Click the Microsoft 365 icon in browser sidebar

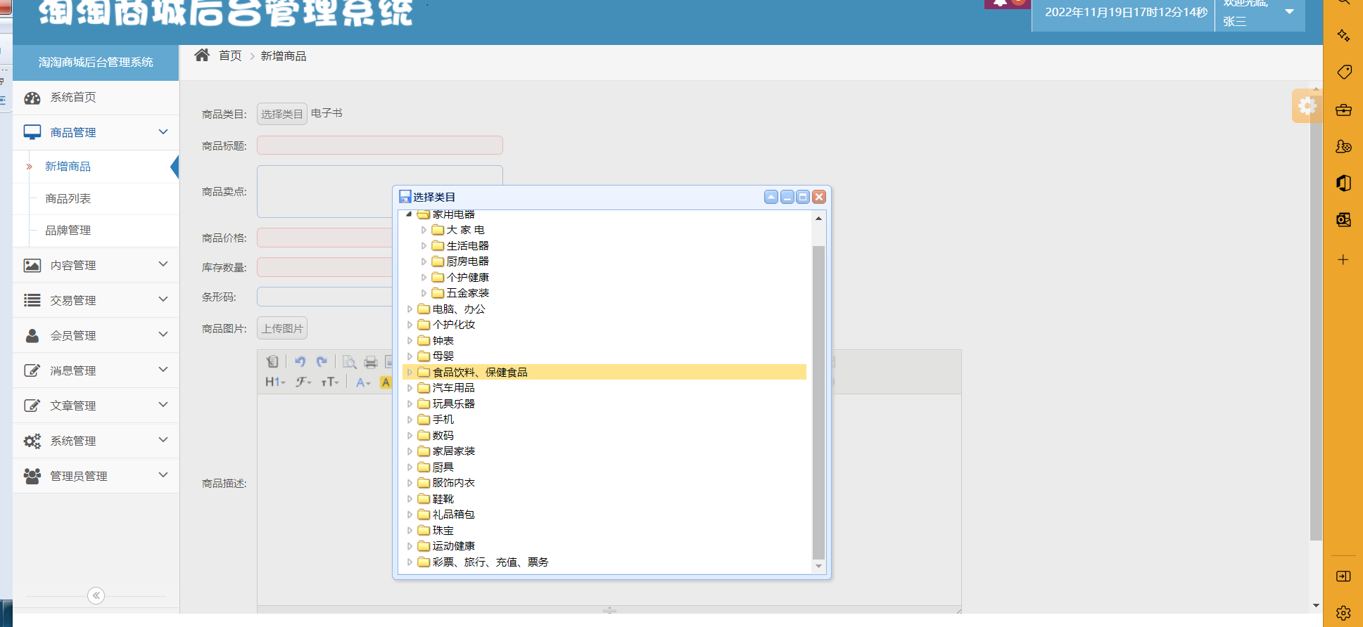click(1343, 183)
